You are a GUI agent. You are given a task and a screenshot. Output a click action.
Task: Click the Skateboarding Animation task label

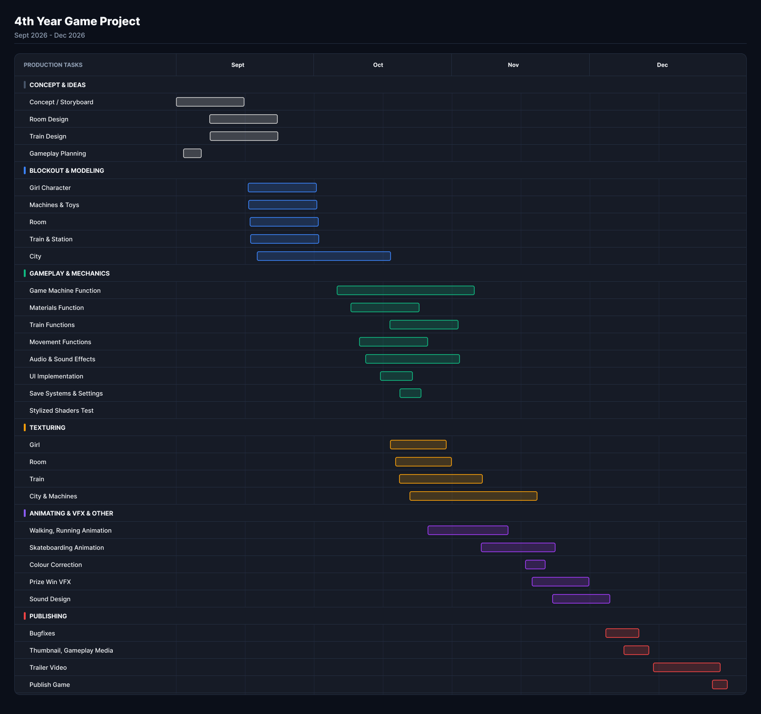tap(67, 547)
